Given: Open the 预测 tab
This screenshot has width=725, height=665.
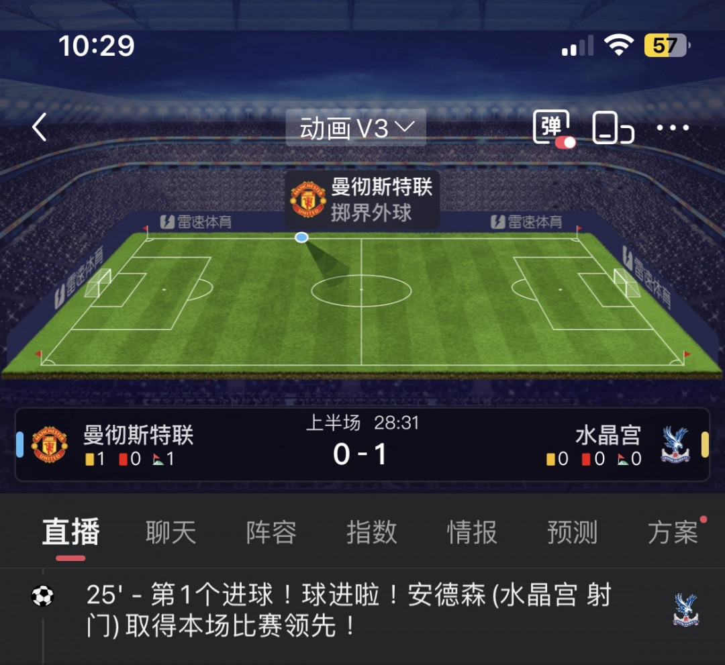Looking at the screenshot, I should (x=573, y=532).
